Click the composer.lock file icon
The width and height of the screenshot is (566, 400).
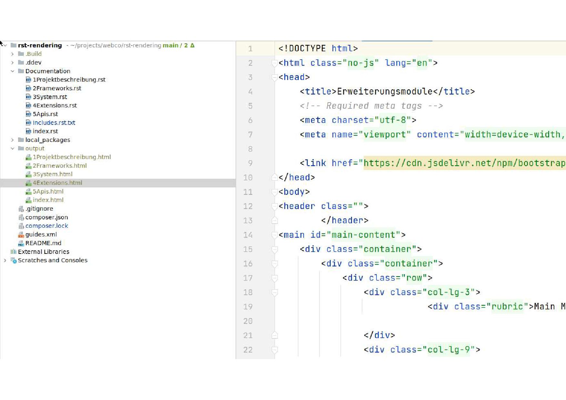[x=21, y=226]
